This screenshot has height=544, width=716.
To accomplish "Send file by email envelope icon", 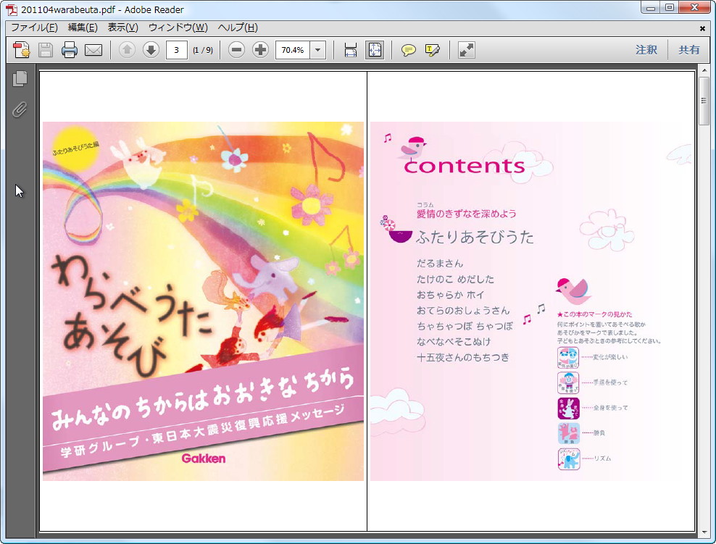I will pos(93,50).
